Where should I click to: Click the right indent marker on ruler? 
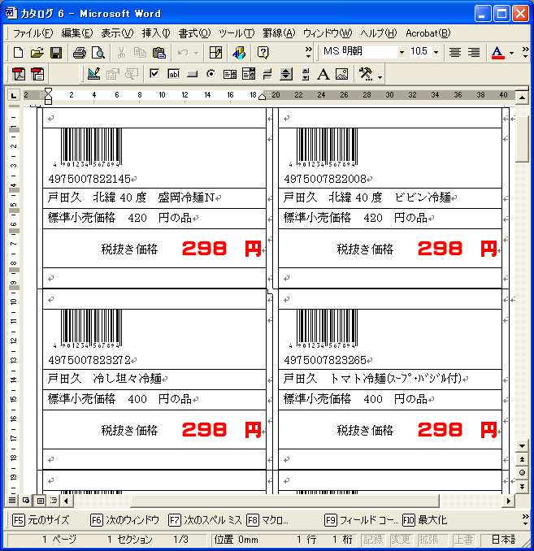pyautogui.click(x=262, y=97)
